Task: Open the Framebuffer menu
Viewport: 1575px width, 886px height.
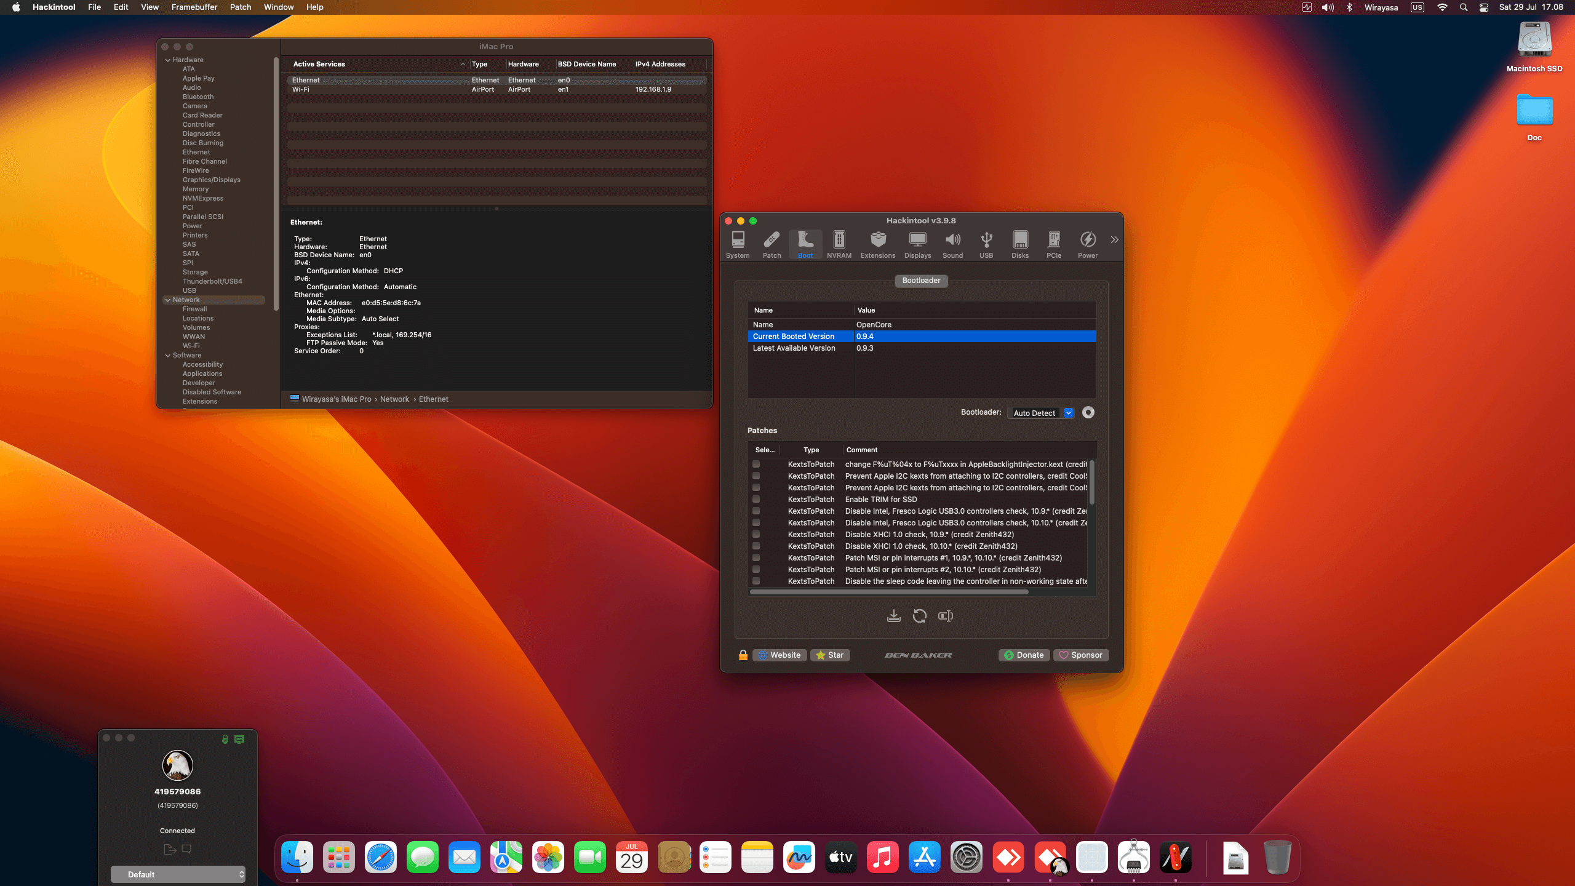Action: click(x=194, y=7)
